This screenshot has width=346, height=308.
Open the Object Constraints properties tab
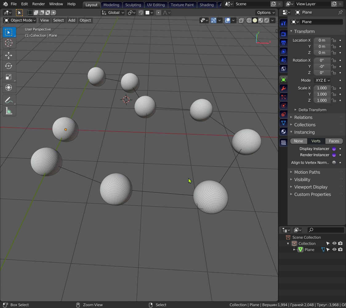[x=284, y=114]
